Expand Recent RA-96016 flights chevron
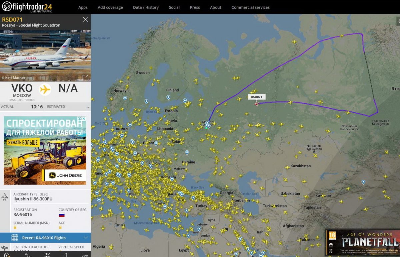This screenshot has height=257, width=400. tap(86, 238)
